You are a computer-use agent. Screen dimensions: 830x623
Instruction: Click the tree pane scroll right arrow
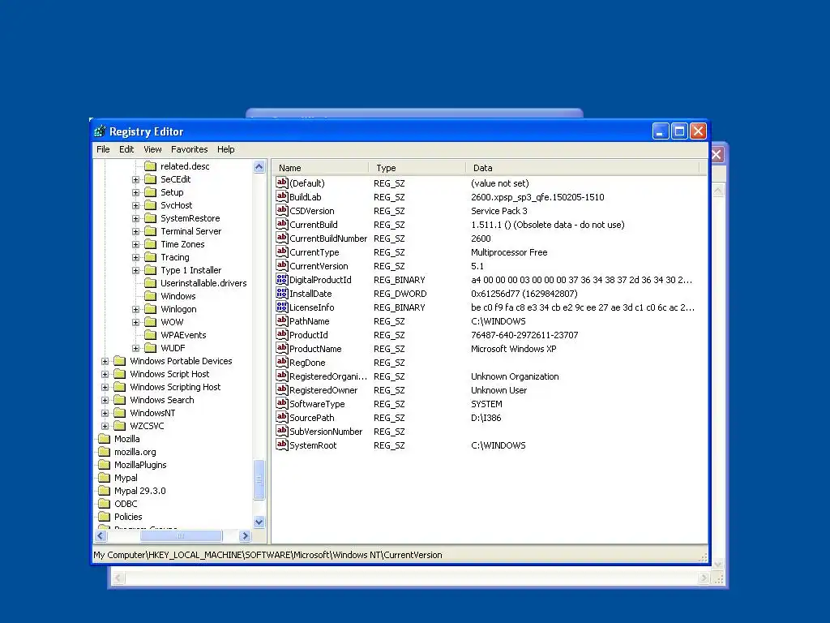click(x=245, y=535)
